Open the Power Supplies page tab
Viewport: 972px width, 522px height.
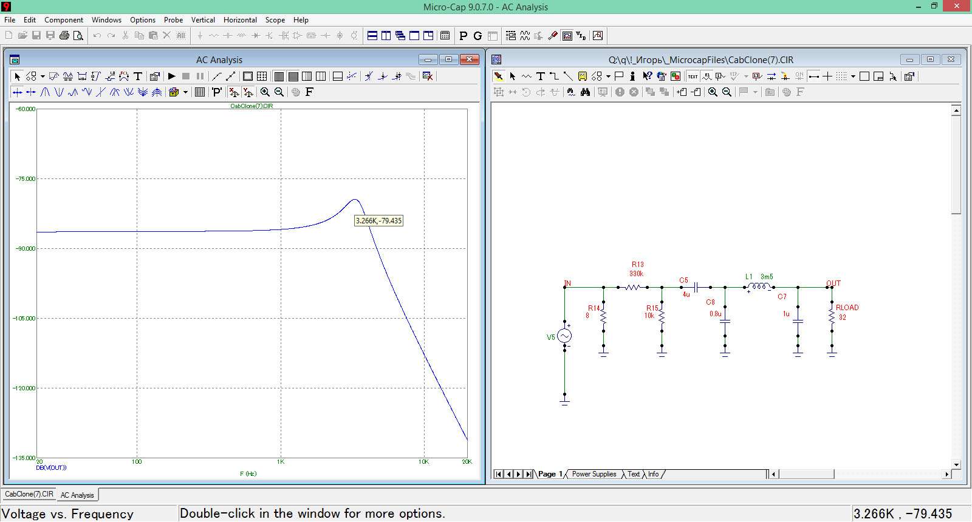click(x=594, y=474)
